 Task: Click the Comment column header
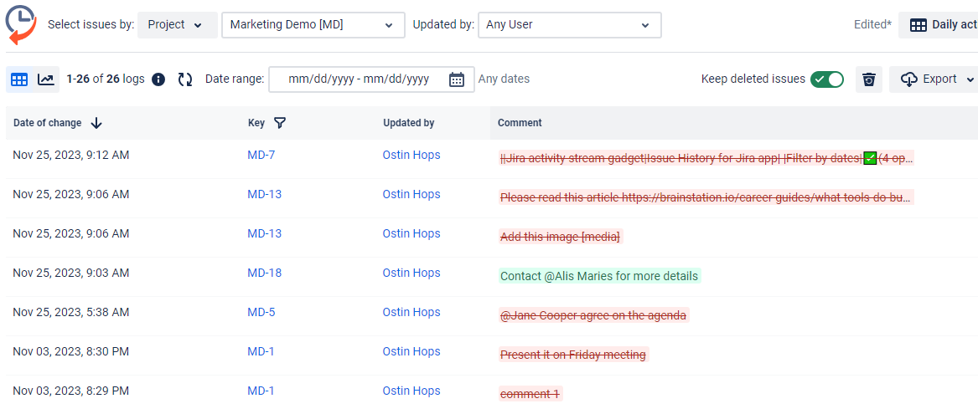520,123
